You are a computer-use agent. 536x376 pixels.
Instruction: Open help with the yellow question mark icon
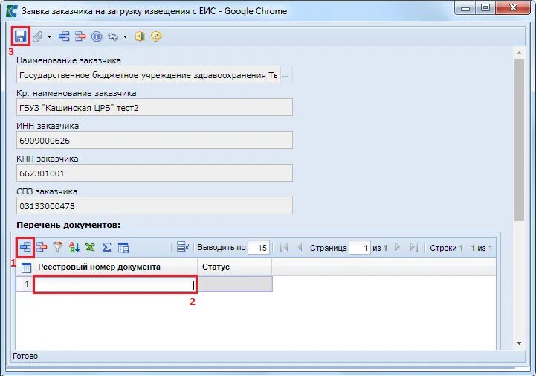click(x=156, y=36)
